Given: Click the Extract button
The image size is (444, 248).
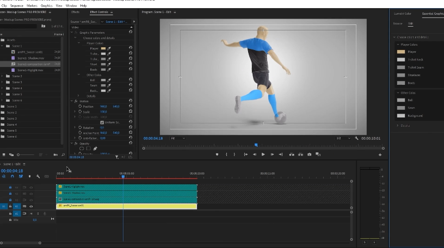Looking at the screenshot, I should click(300, 154).
